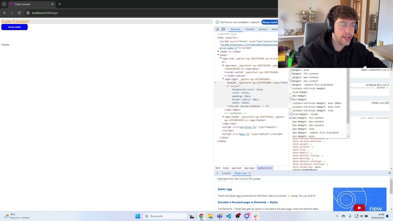Screen dimensions: 393x221
Task: Click the blue Iniciar sesión button
Action: (14, 27)
